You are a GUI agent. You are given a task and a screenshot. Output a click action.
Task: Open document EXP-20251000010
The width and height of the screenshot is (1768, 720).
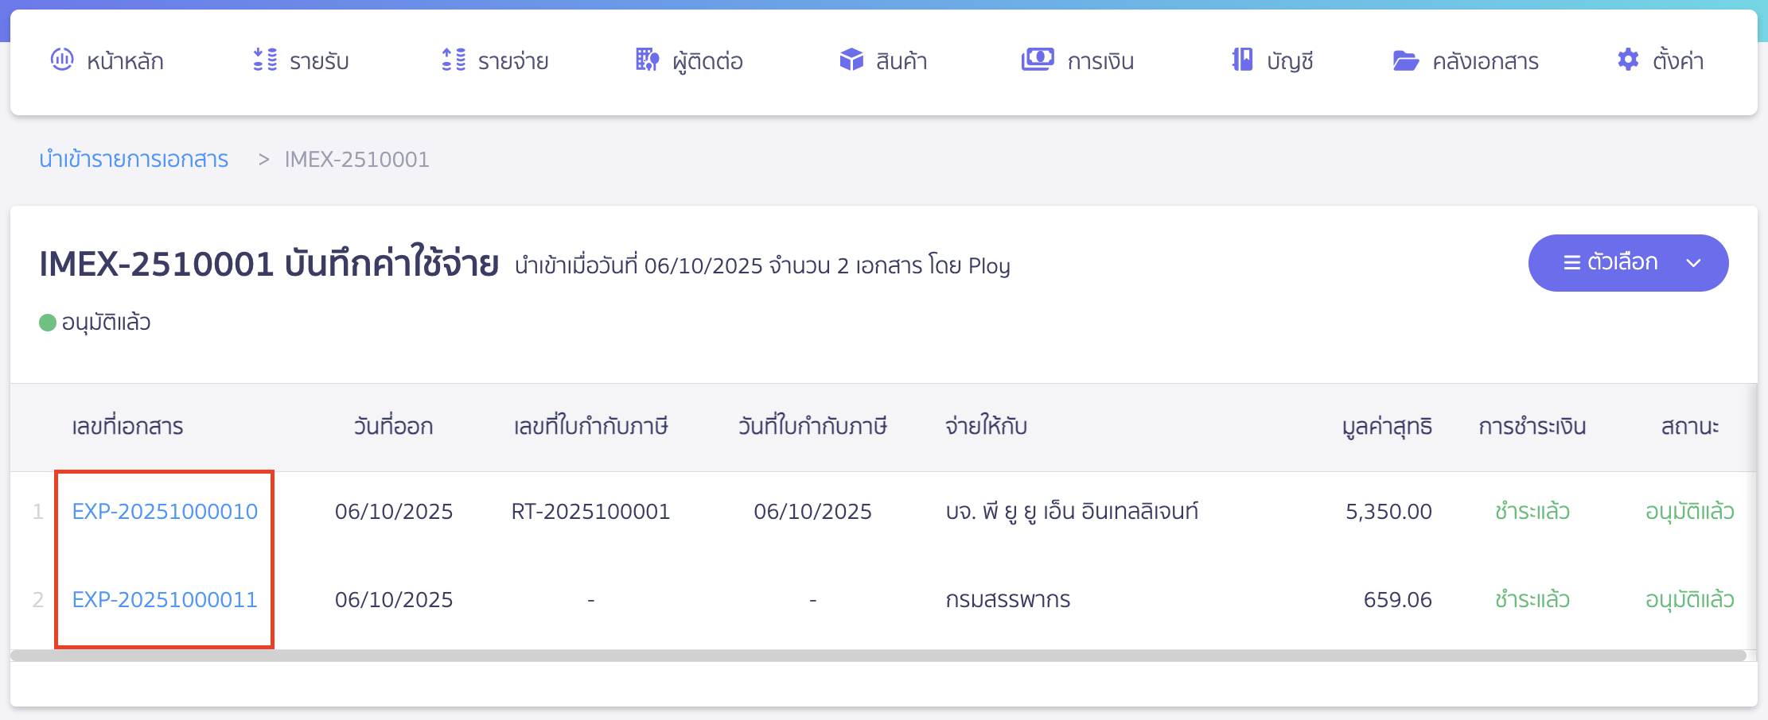pos(165,512)
